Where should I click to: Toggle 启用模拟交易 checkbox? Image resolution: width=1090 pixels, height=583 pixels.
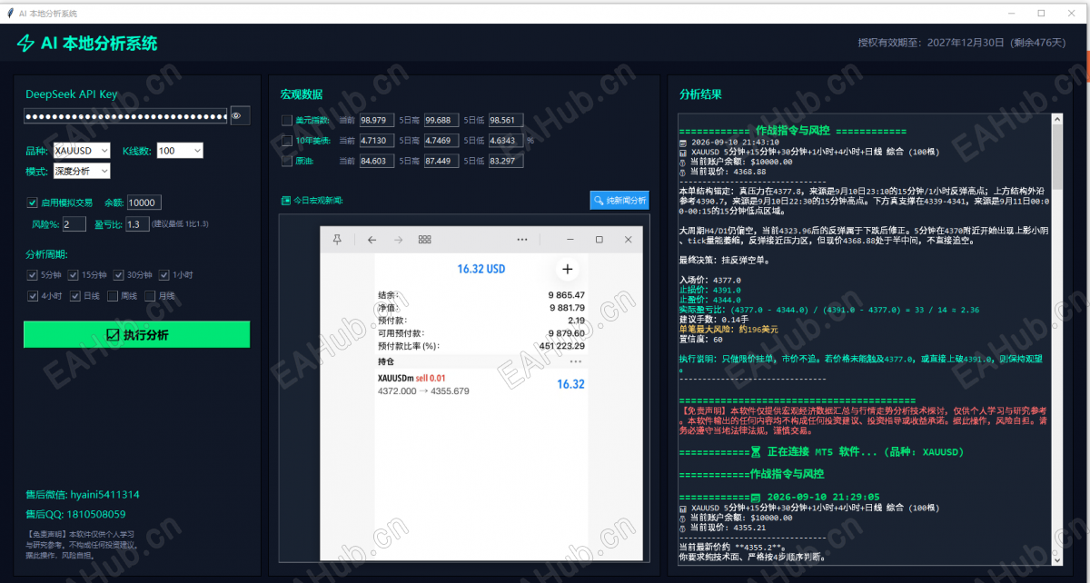click(x=33, y=203)
